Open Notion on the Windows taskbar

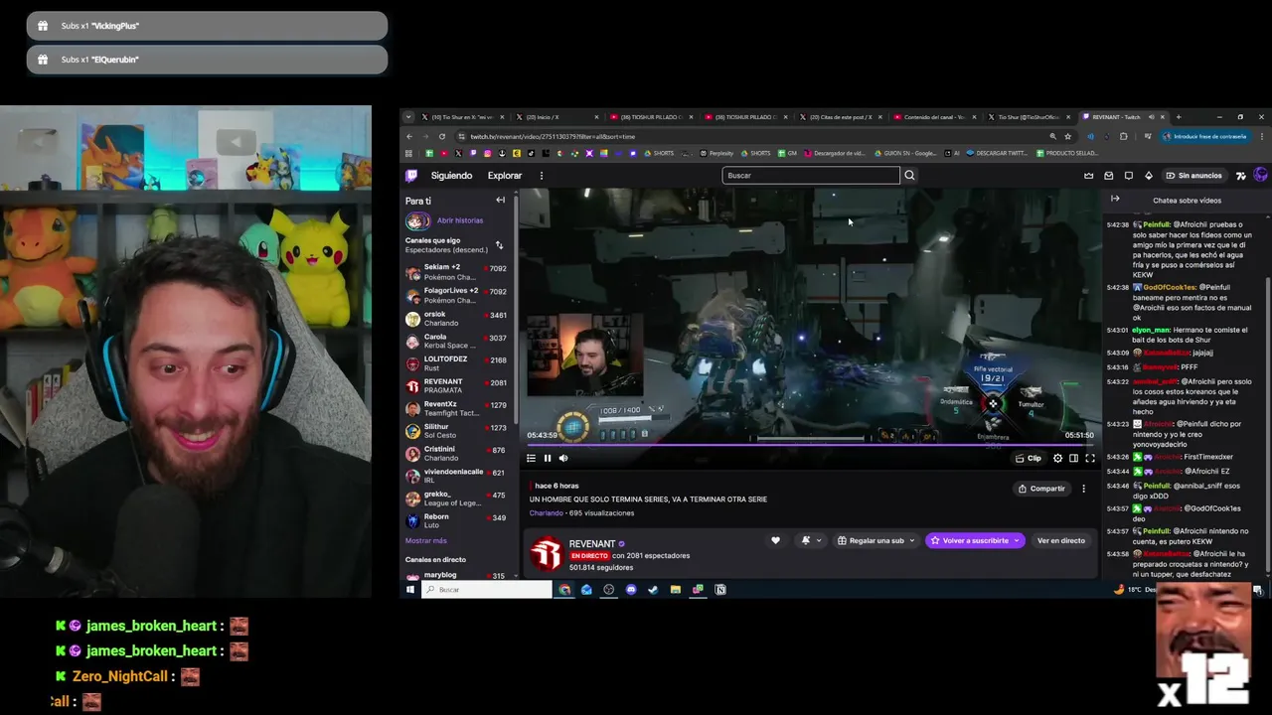(x=720, y=590)
